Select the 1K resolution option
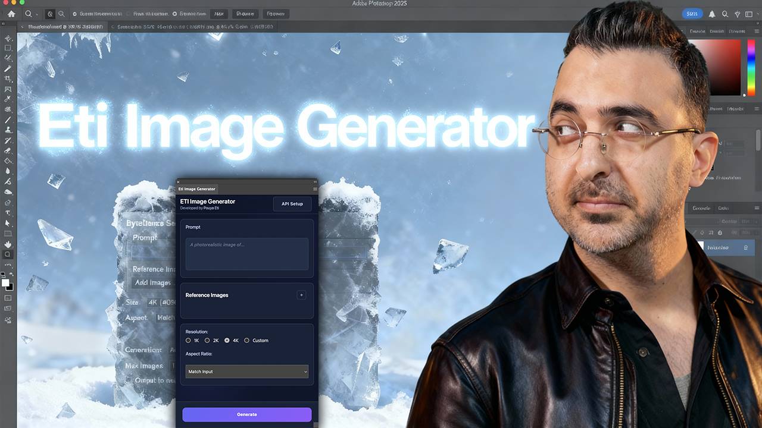Viewport: 762px width, 428px height. [x=188, y=341]
